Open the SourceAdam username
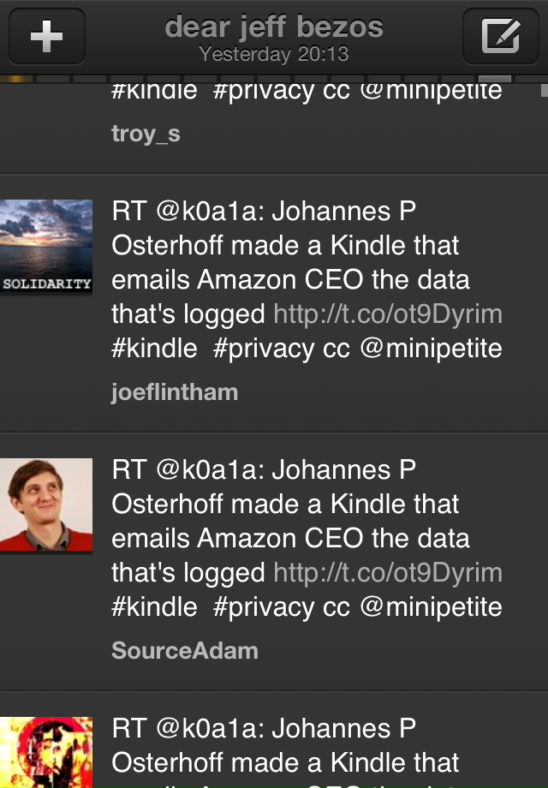Screen dimensions: 548x788 185,651
